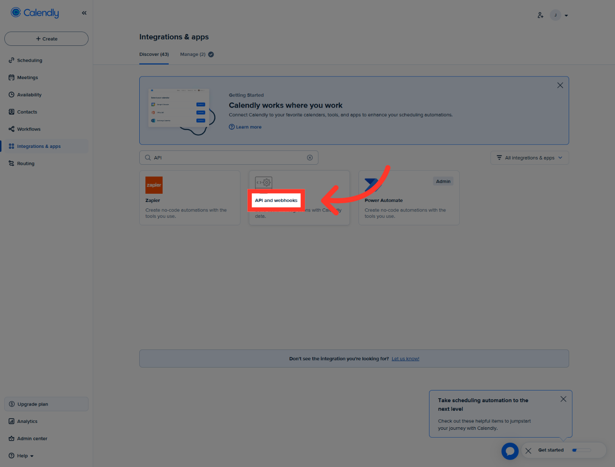Open the account dropdown arrow

pos(566,16)
